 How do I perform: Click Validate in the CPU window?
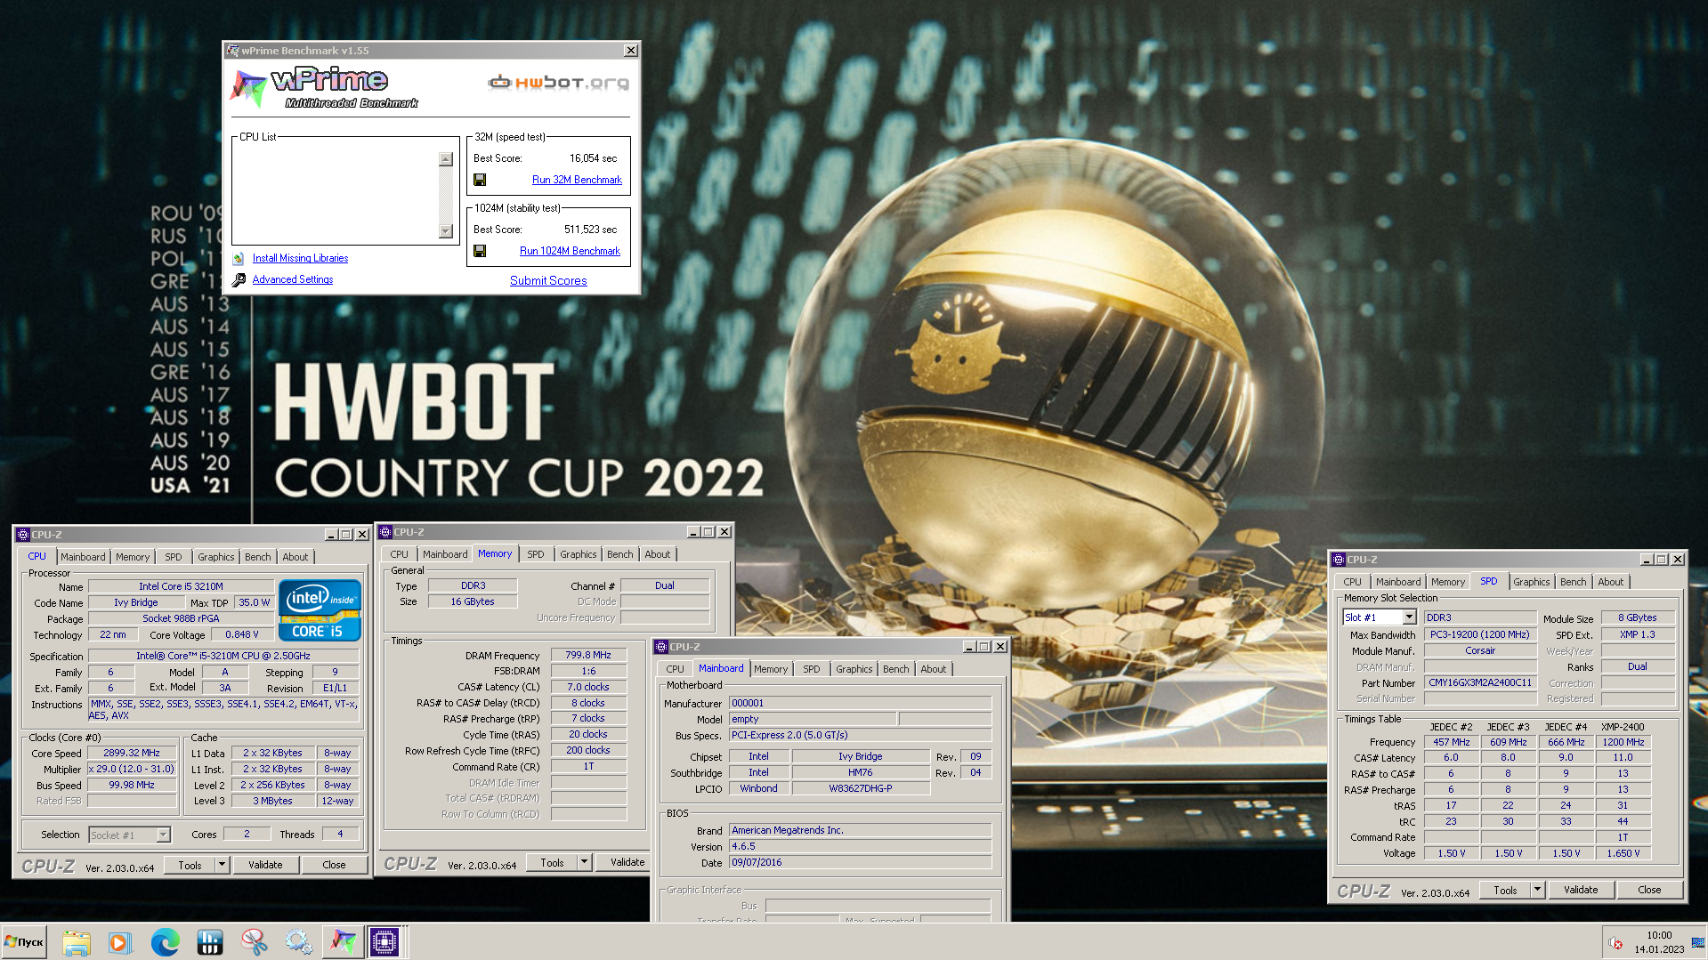pos(265,865)
